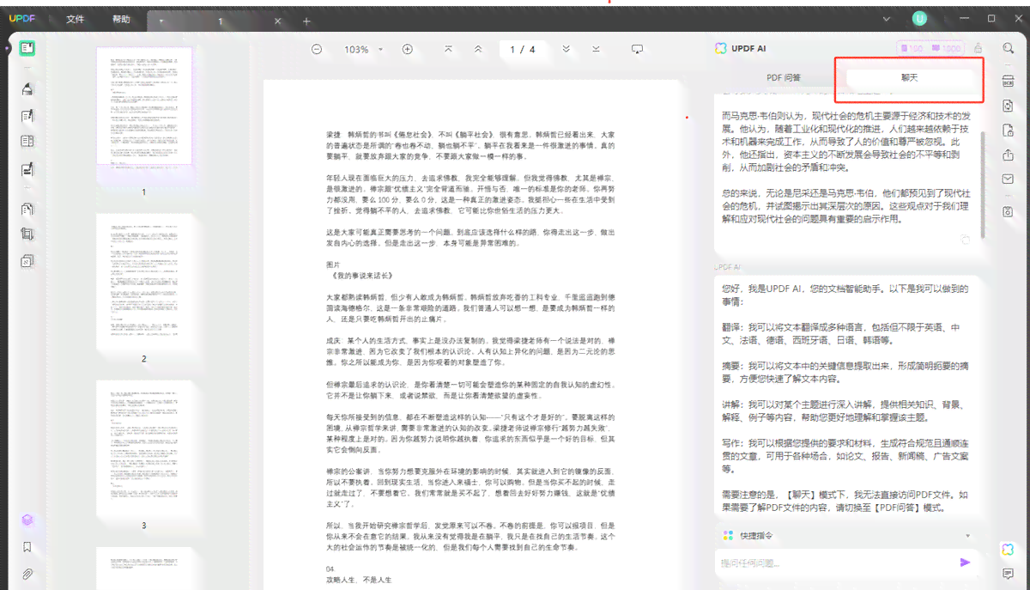This screenshot has width=1030, height=590.
Task: Open the layers panel icon at bottom left
Action: tap(27, 520)
